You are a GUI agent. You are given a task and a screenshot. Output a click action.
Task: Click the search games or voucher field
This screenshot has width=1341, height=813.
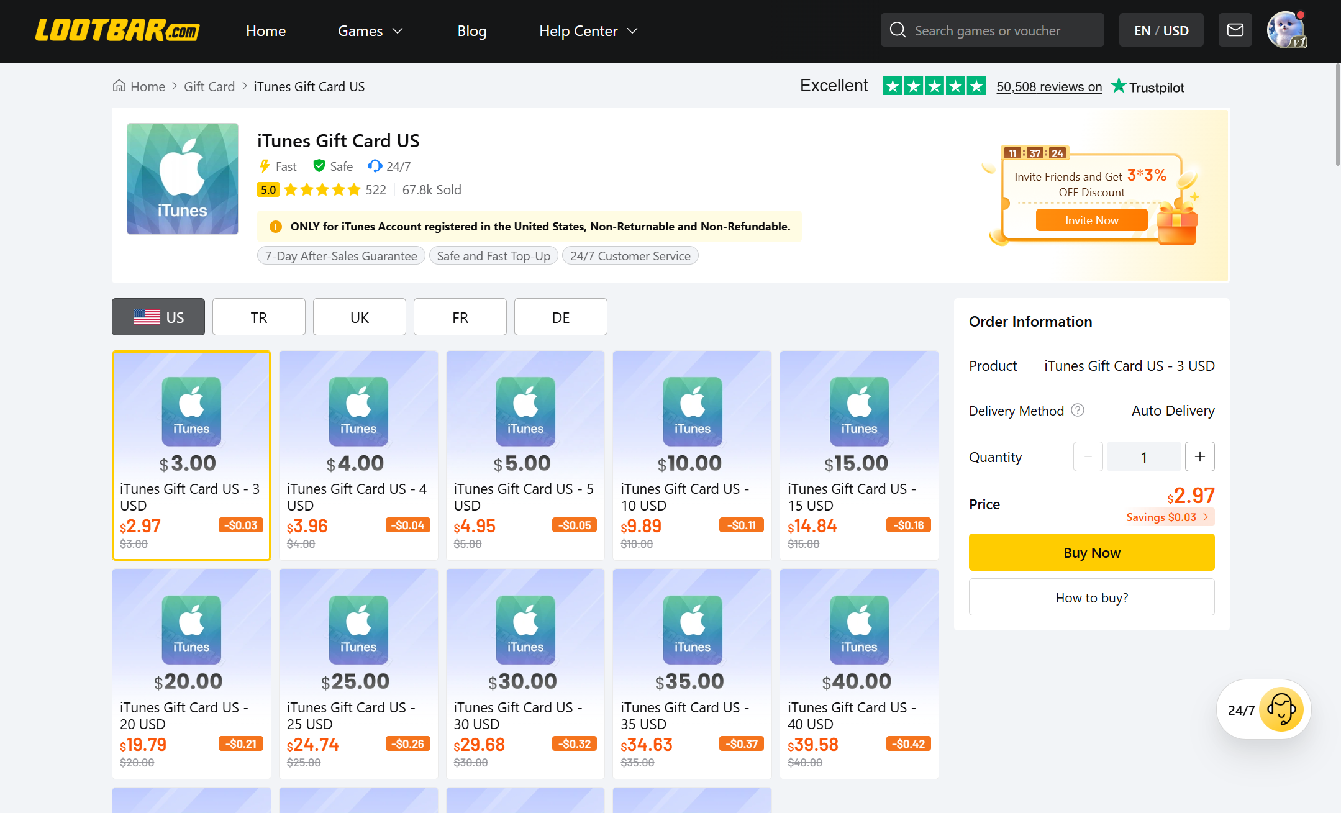tap(993, 30)
